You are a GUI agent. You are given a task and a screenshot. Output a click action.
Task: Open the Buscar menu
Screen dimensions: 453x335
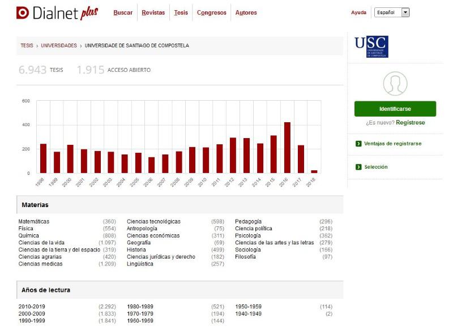[x=123, y=12]
